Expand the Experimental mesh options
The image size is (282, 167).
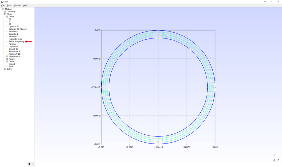[x=7, y=56]
